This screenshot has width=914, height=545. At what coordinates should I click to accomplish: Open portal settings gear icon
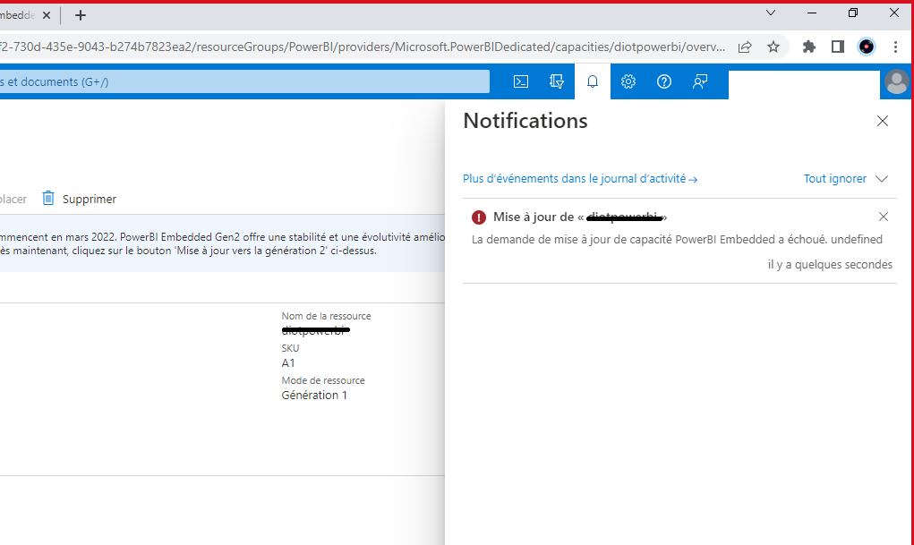click(x=628, y=81)
